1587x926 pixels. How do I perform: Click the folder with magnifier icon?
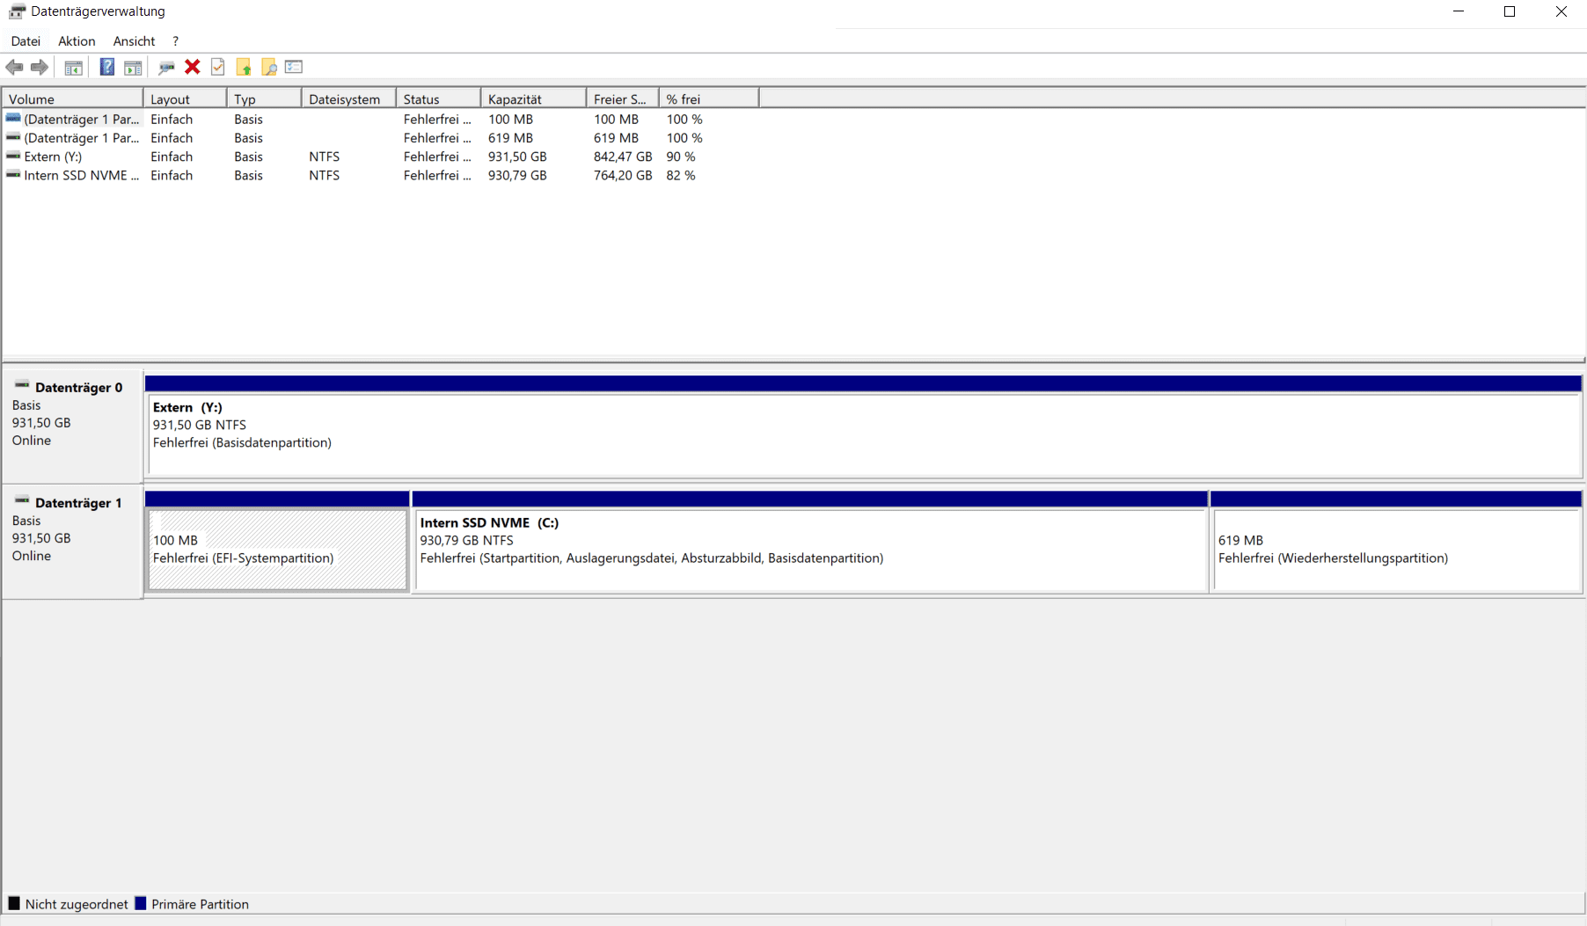[x=269, y=67]
